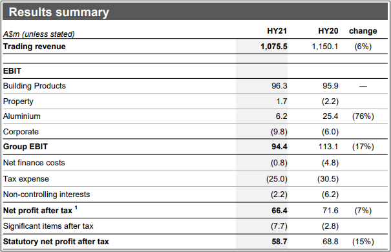Select the Tax expense HY21 value (25.0)

point(277,179)
